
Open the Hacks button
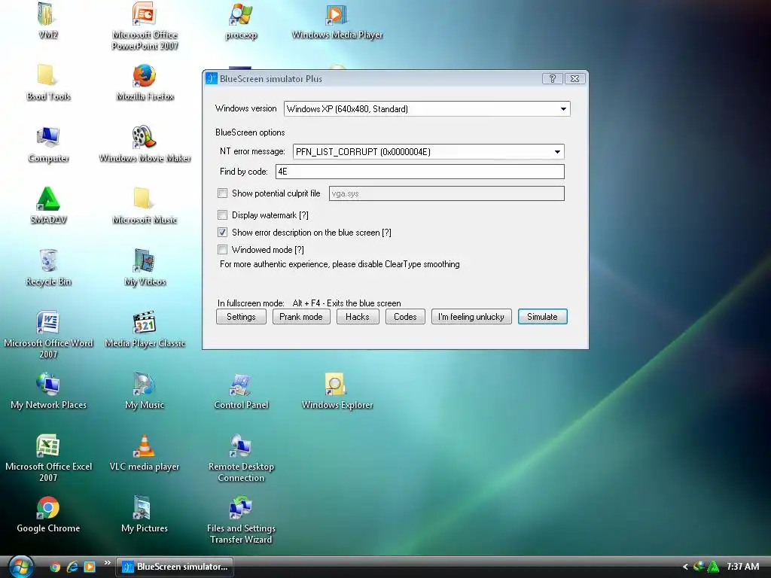[x=358, y=317]
